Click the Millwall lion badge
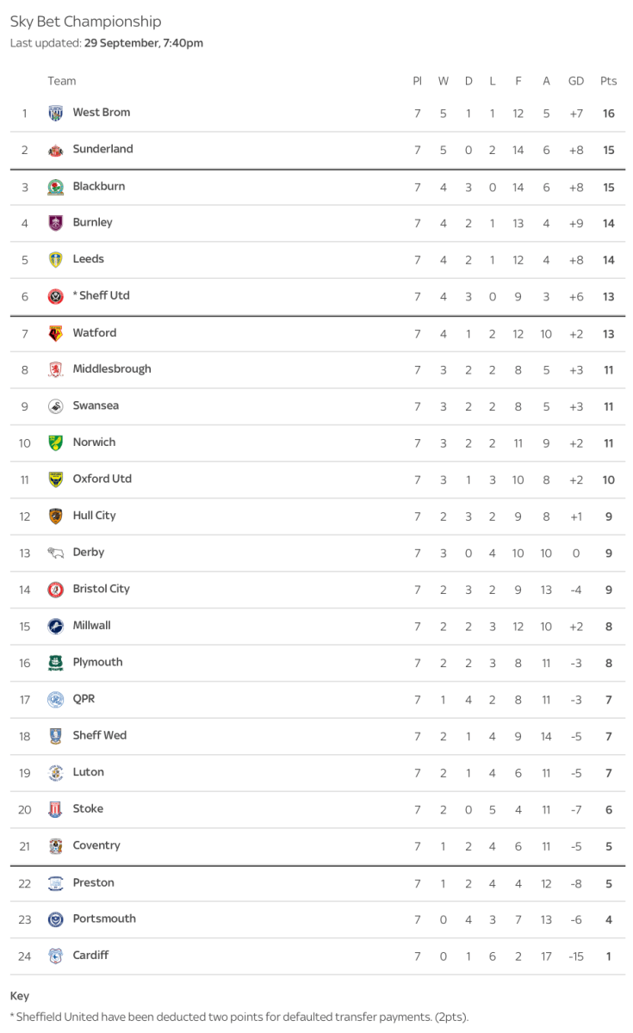This screenshot has height=1033, width=633. [55, 626]
